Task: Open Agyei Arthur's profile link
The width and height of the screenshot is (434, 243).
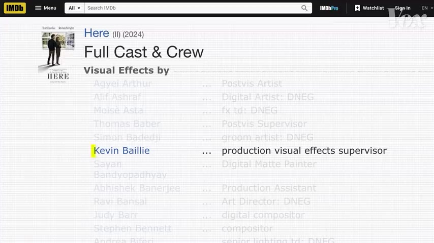Action: tap(122, 84)
